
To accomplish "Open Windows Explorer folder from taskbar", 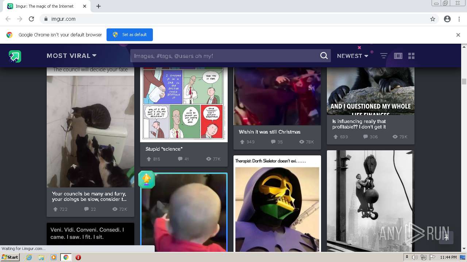I will click(41, 257).
